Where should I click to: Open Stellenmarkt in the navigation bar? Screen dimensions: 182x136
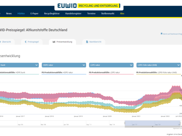pyautogui.click(x=108, y=14)
